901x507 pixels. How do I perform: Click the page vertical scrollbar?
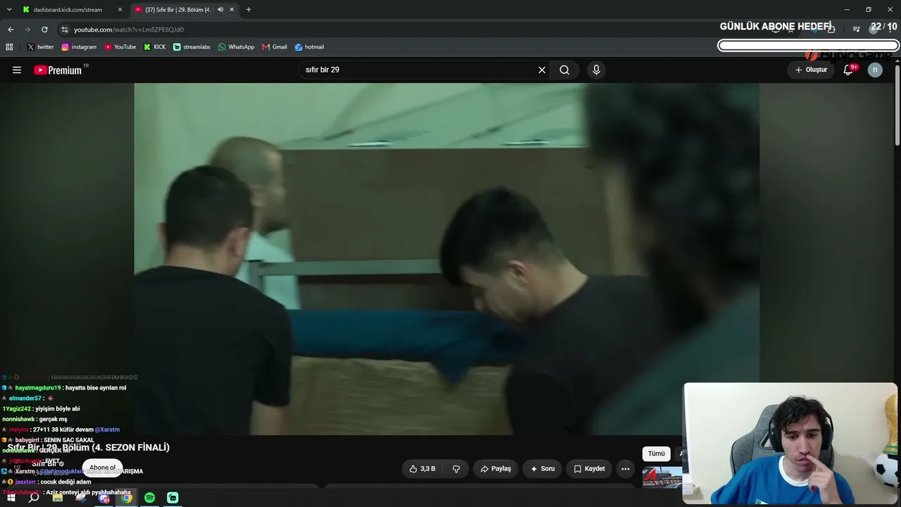click(897, 106)
